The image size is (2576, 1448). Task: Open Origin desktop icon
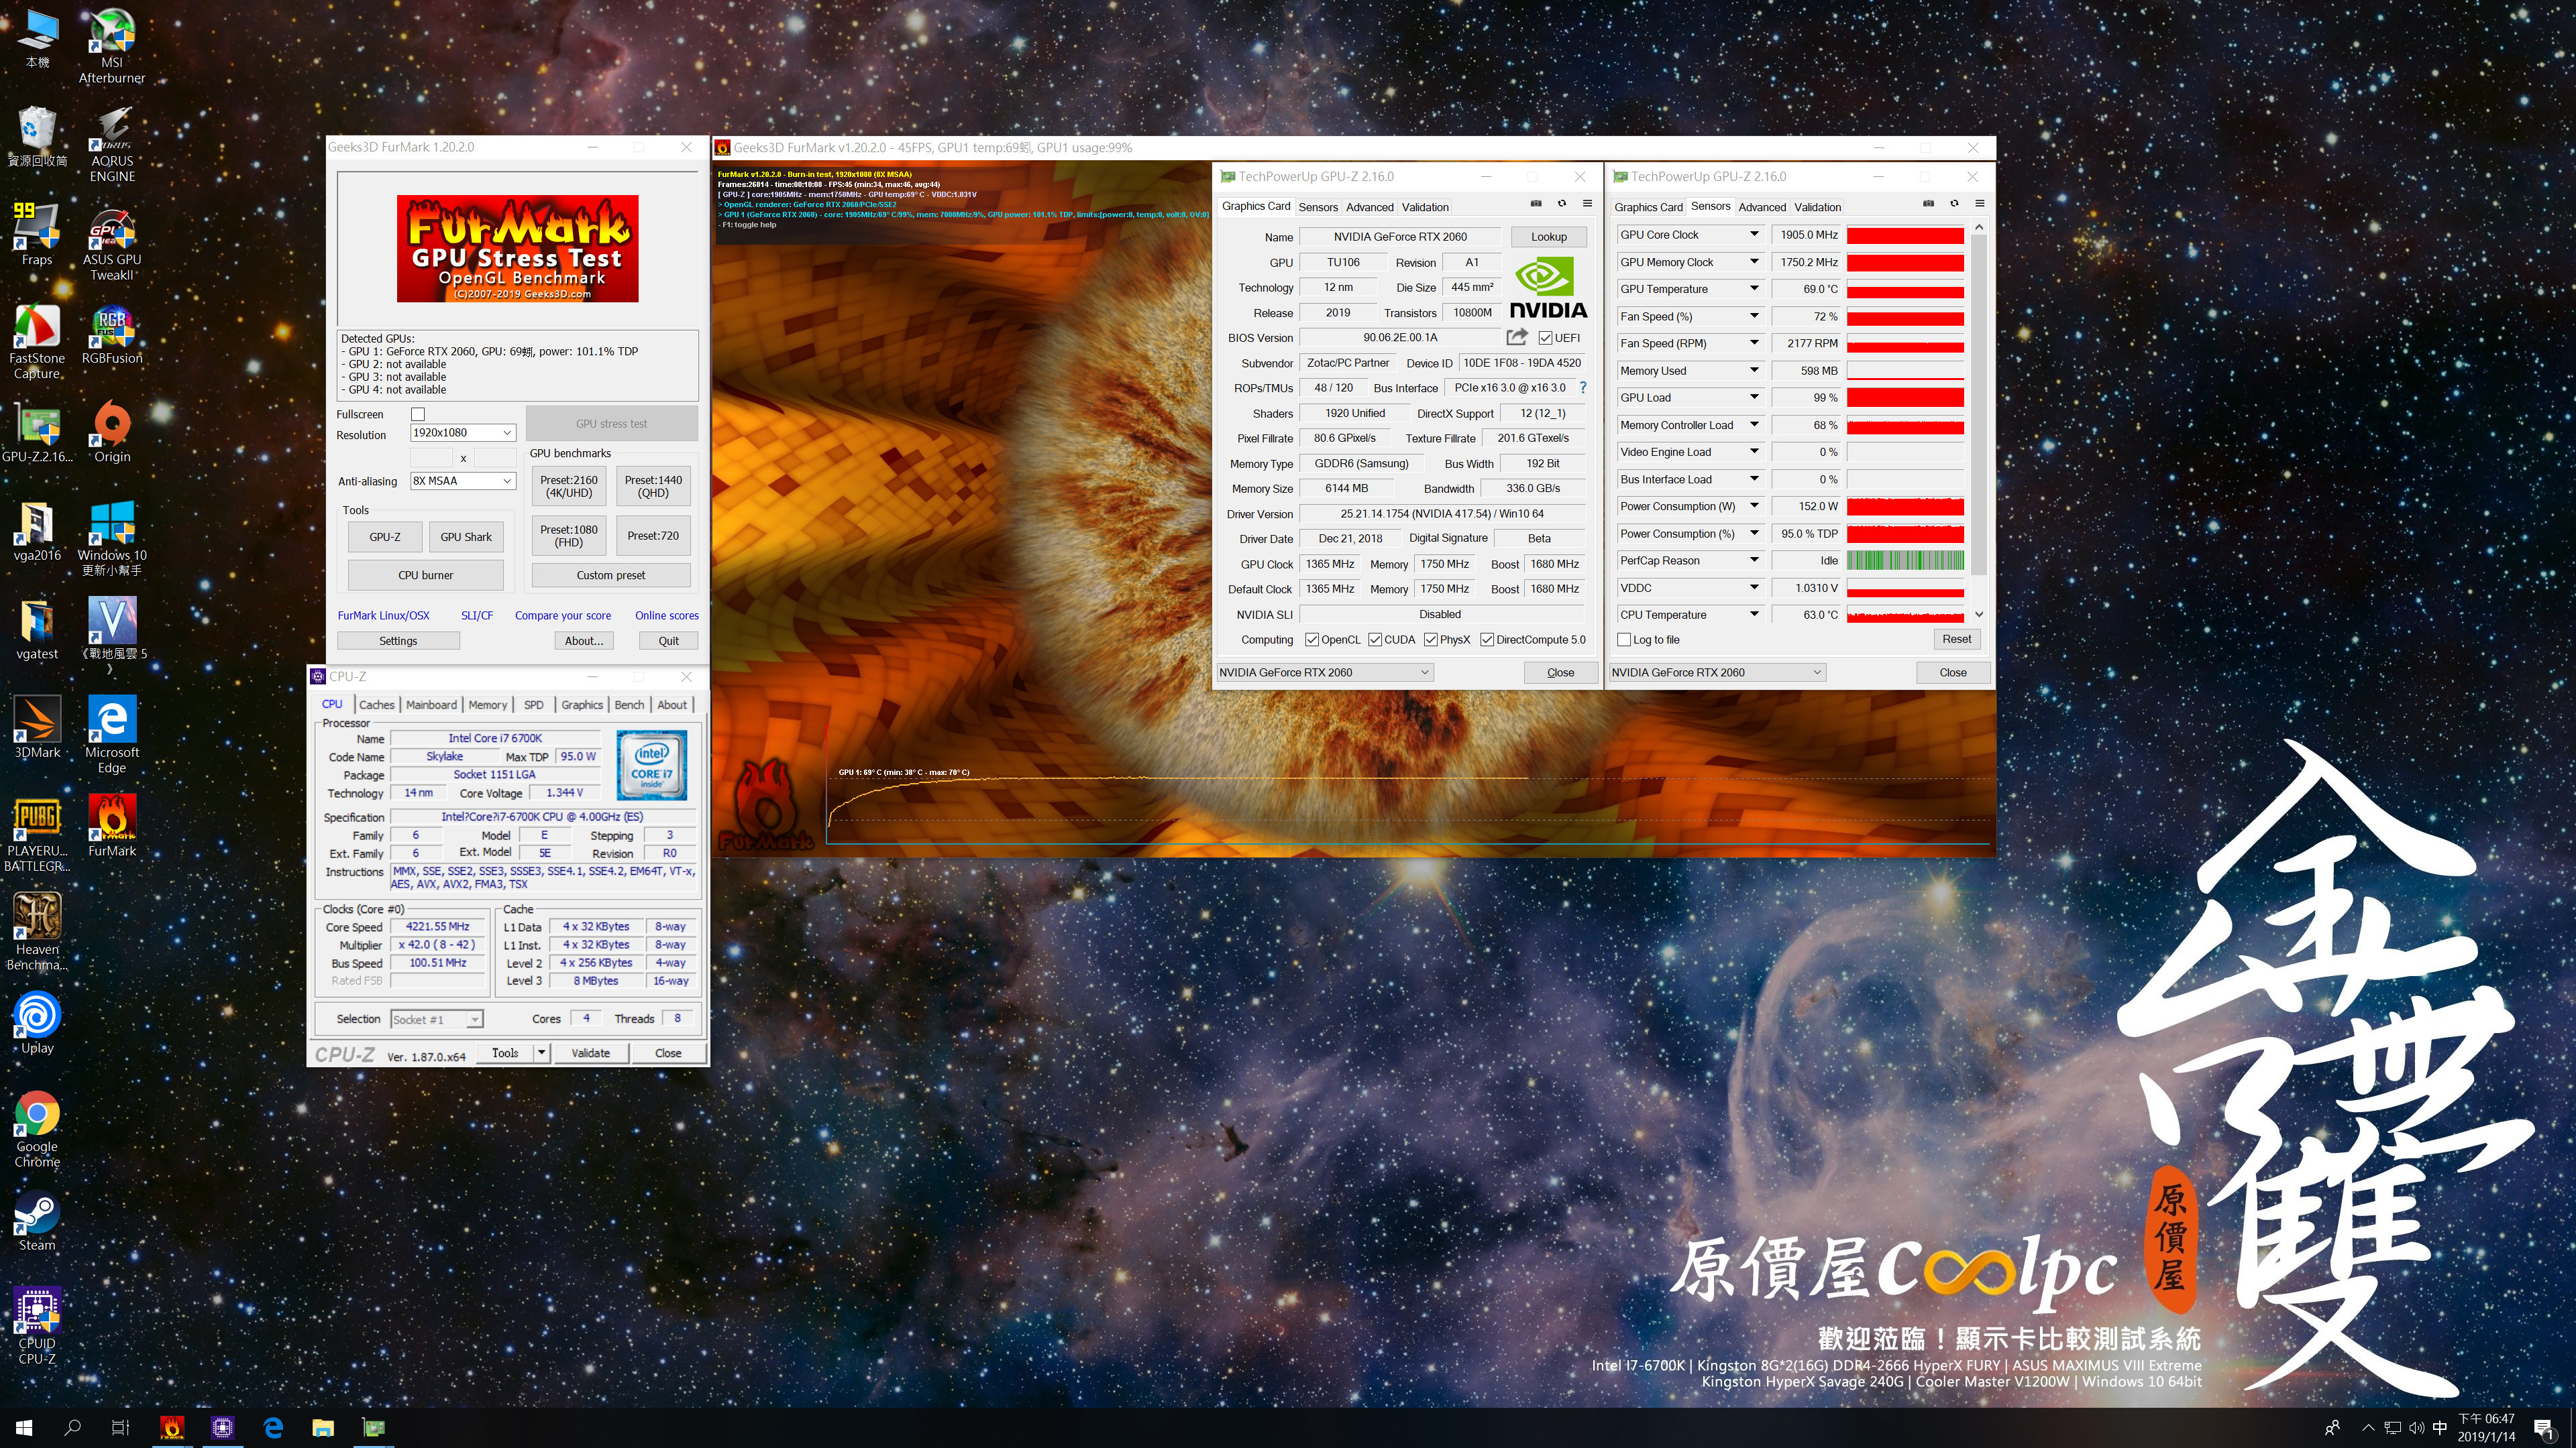pyautogui.click(x=112, y=432)
